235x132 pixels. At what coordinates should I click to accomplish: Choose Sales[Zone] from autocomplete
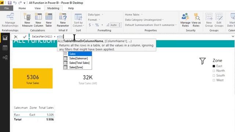tap(77, 67)
